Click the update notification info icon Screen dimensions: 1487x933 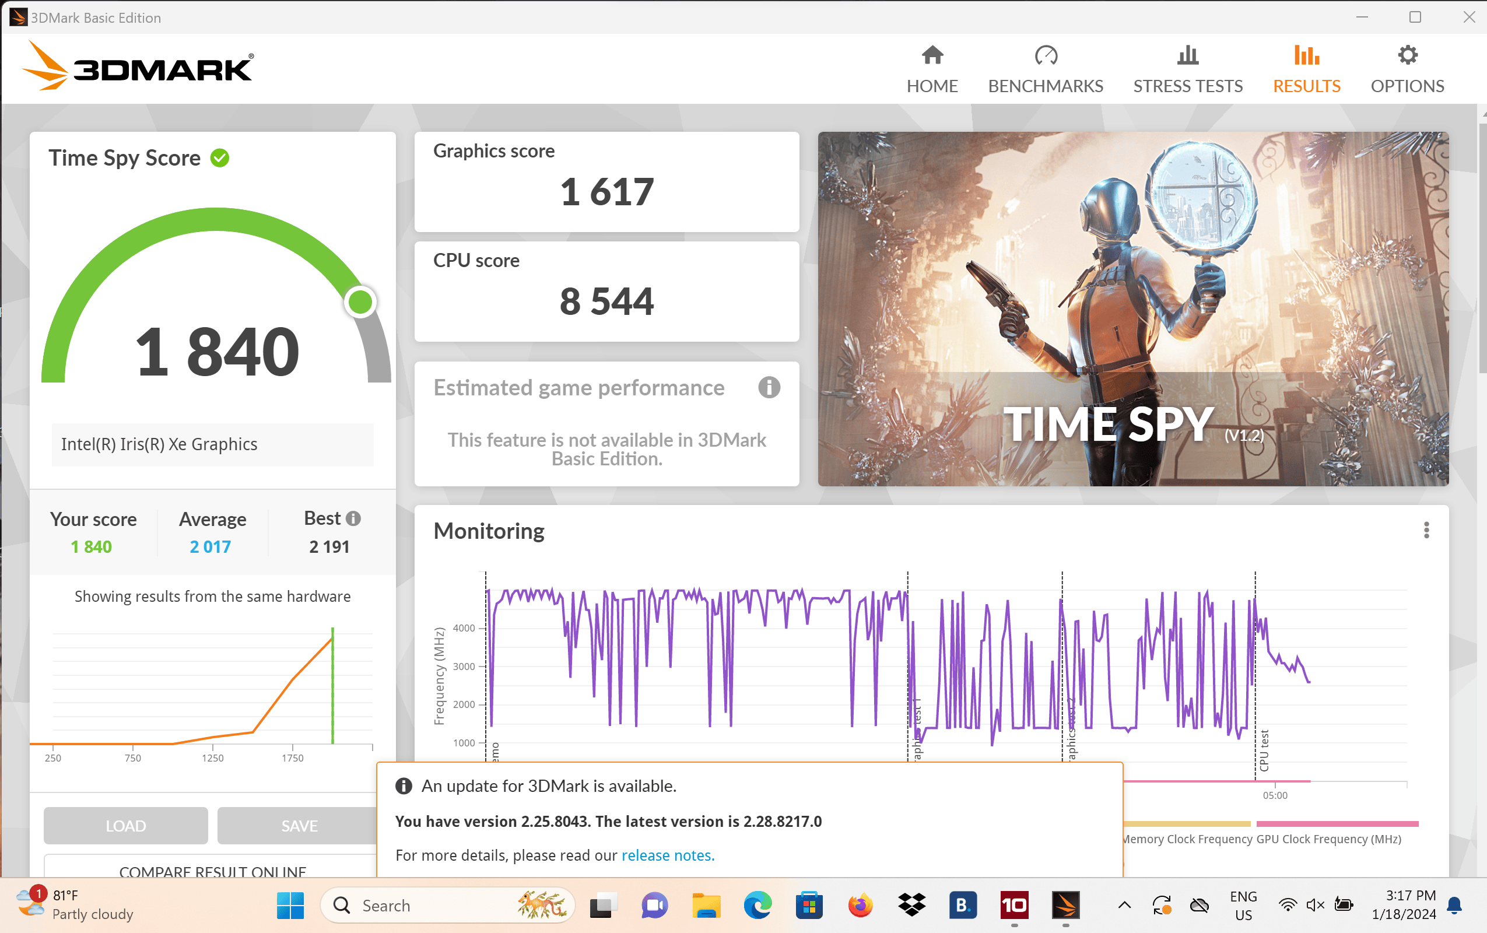pos(404,786)
